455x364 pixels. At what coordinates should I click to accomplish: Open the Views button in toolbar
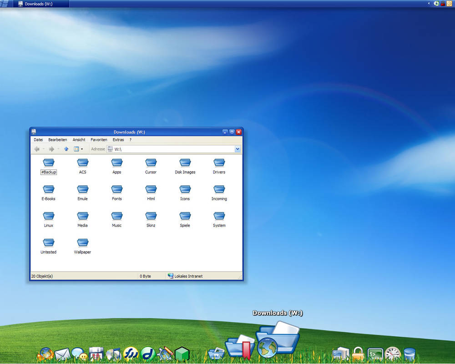pos(76,149)
